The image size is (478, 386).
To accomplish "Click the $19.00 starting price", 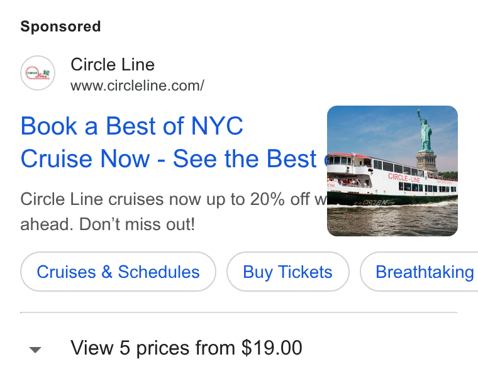I will click(272, 348).
